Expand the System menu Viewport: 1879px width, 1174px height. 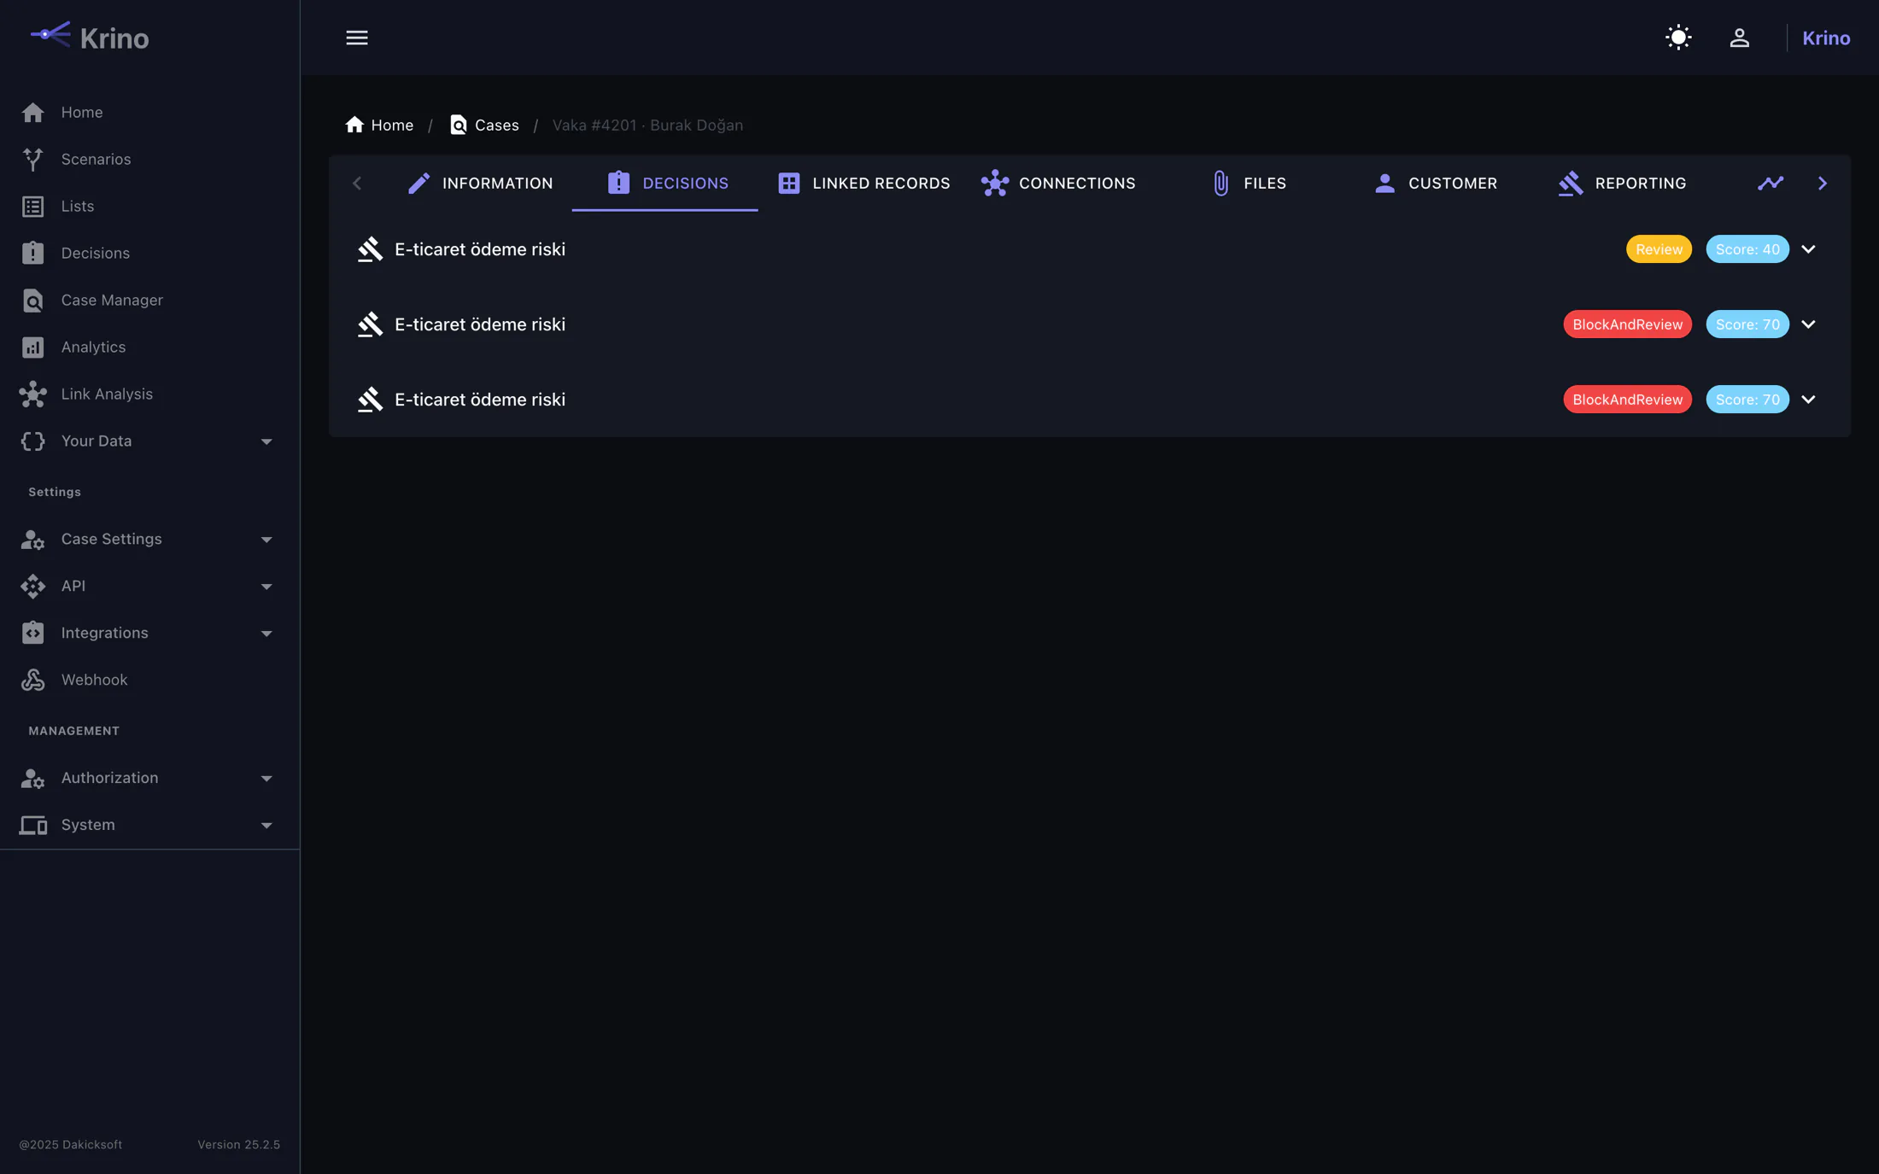[149, 825]
